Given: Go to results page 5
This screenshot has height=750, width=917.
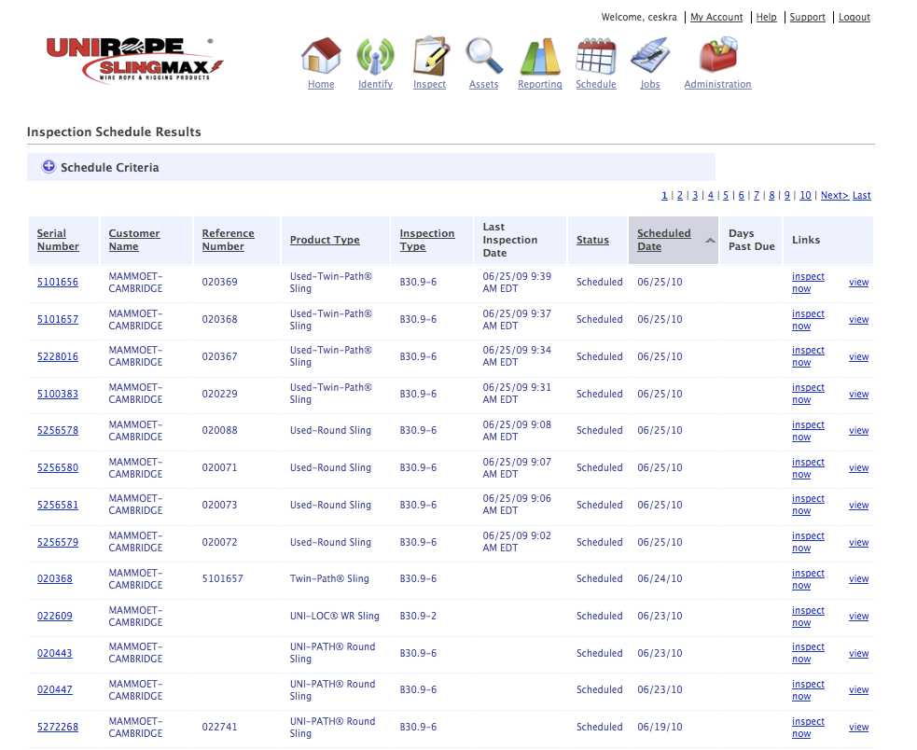Looking at the screenshot, I should coord(725,195).
